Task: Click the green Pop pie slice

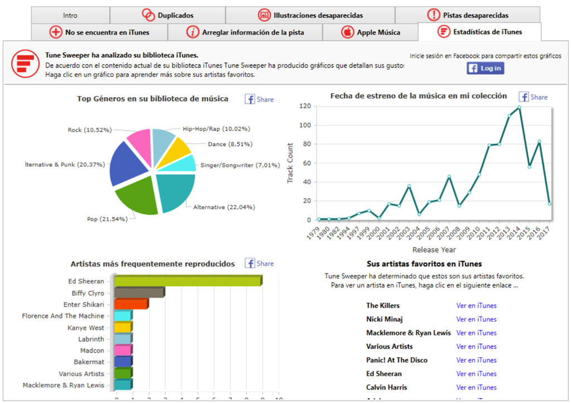Action: click(x=137, y=196)
